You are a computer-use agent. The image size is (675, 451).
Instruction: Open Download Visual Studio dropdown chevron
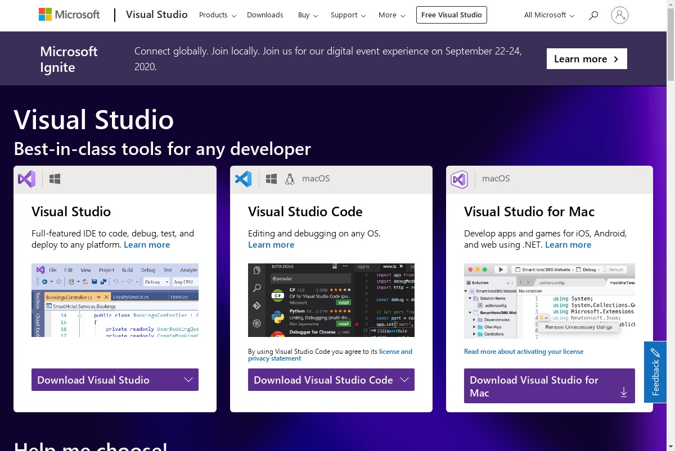tap(188, 380)
